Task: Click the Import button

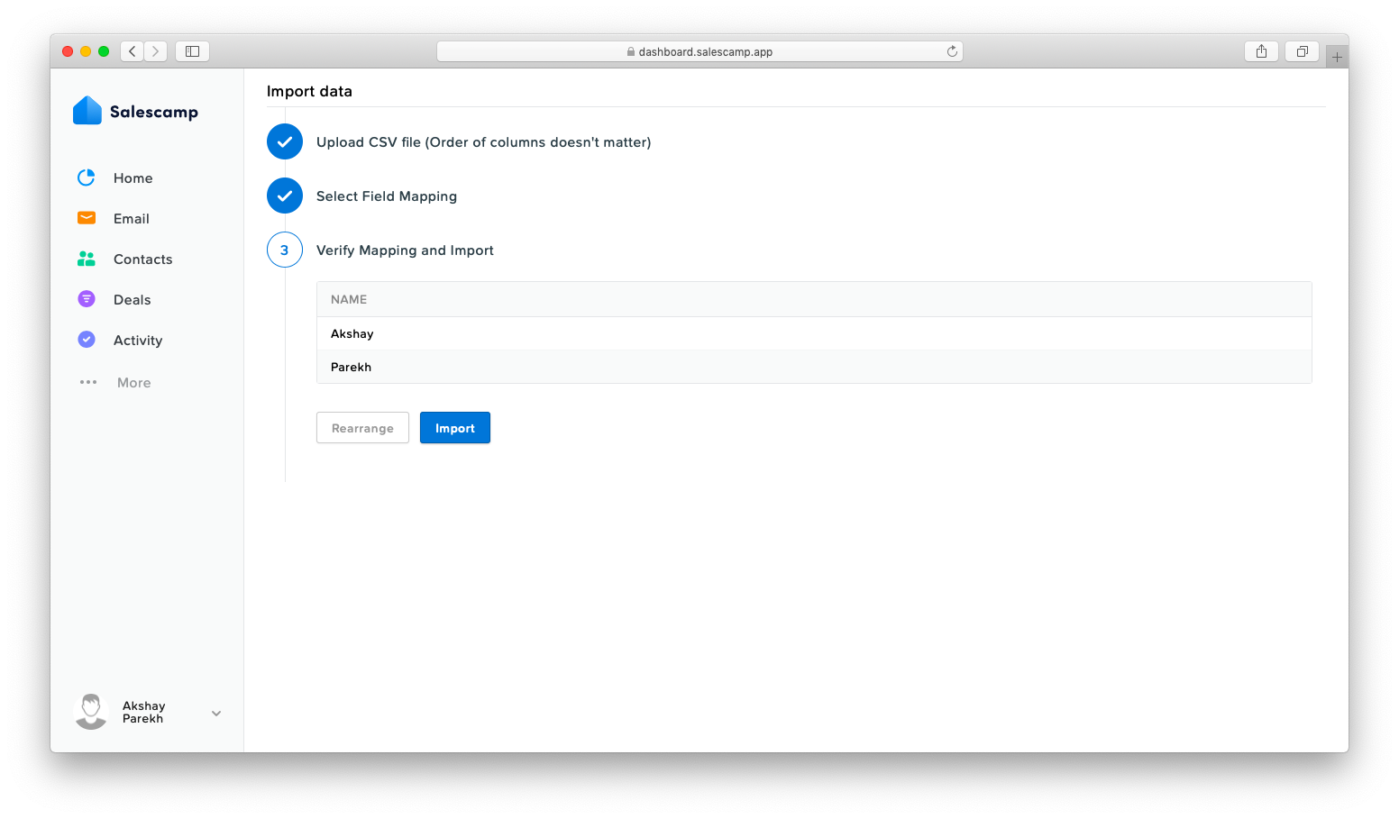Action: [455, 428]
